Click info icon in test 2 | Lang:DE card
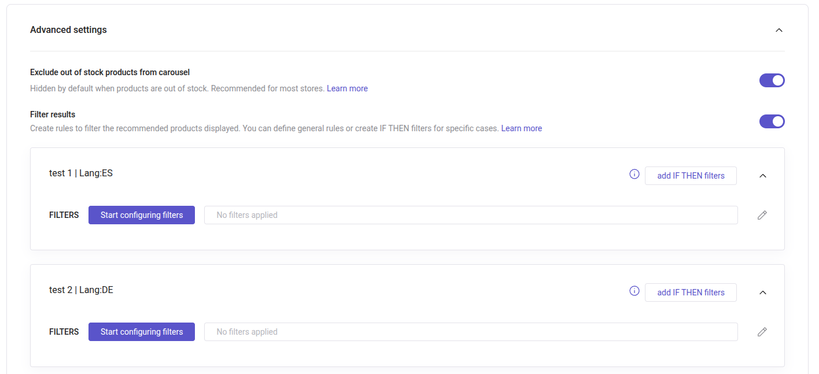 (634, 291)
